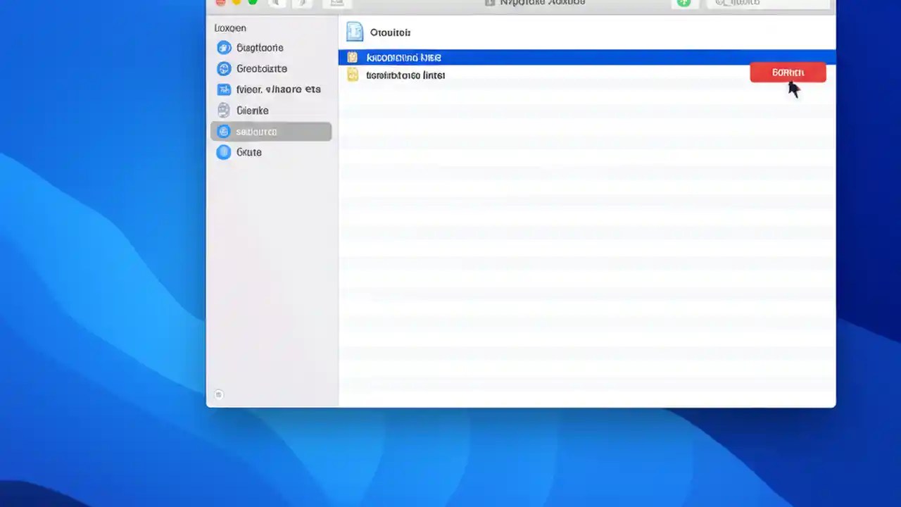
Task: Click the back arrow in the toolbar
Action: pos(277,3)
